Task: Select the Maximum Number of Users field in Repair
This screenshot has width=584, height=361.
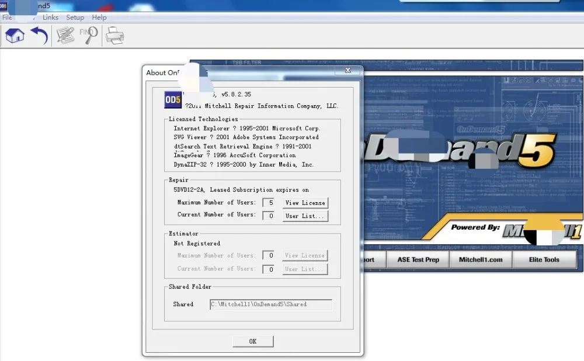Action: pos(268,203)
